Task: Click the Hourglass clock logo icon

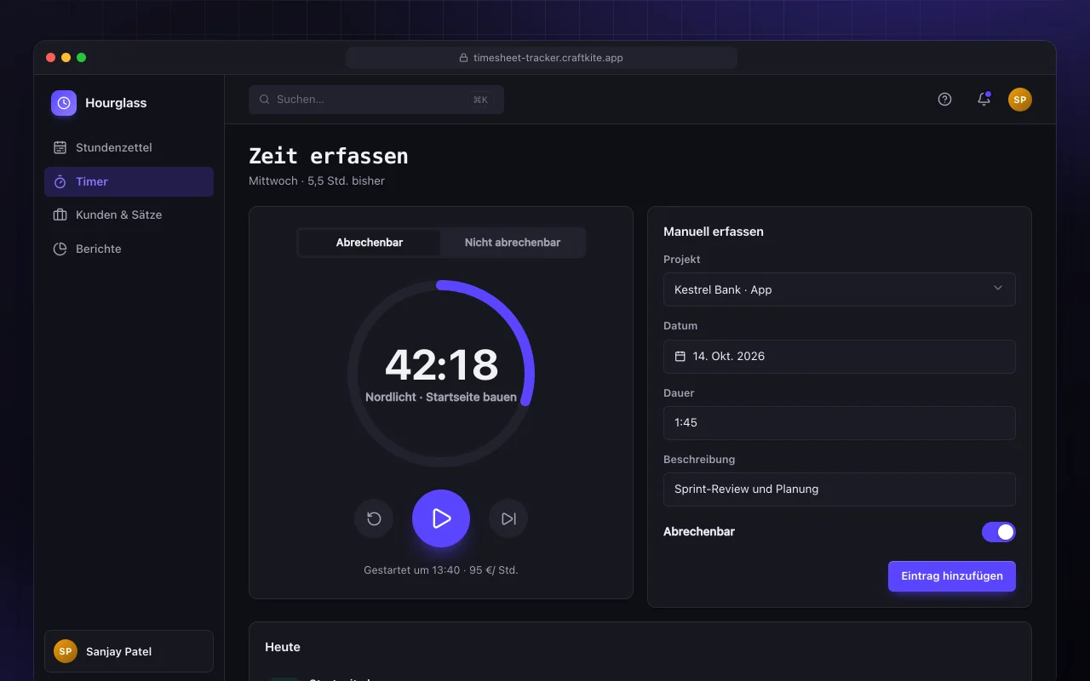Action: tap(64, 103)
